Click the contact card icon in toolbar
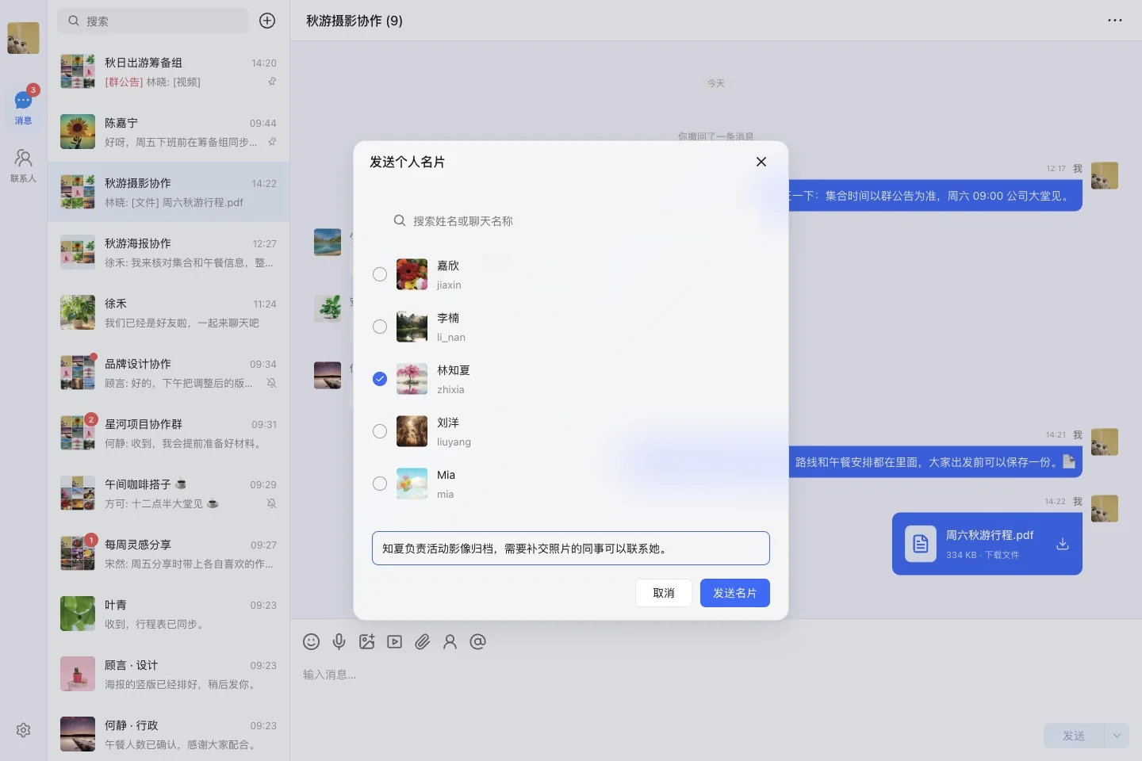The image size is (1142, 761). pyautogui.click(x=450, y=642)
